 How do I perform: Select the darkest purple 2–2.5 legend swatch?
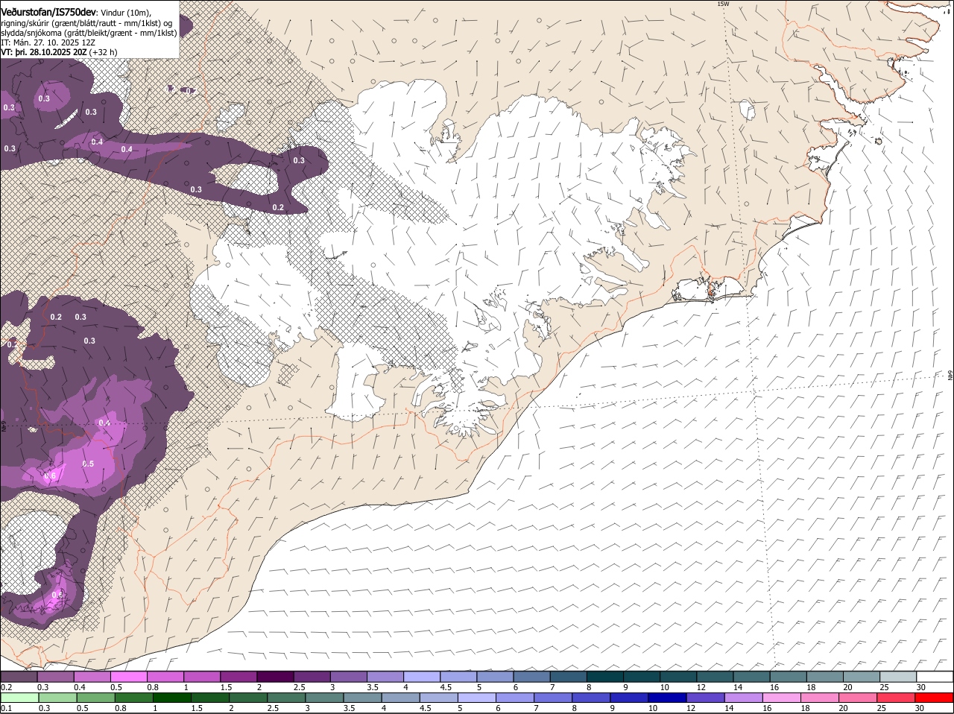tap(275, 677)
